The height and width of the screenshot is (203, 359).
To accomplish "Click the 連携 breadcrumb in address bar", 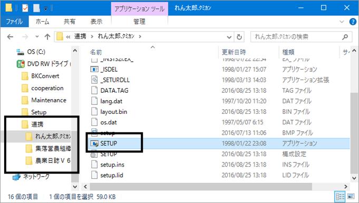I will click(x=80, y=36).
